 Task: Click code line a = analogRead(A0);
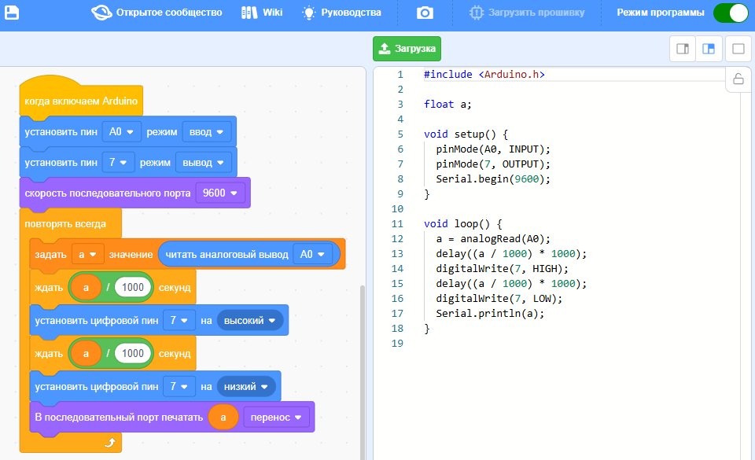coord(492,239)
